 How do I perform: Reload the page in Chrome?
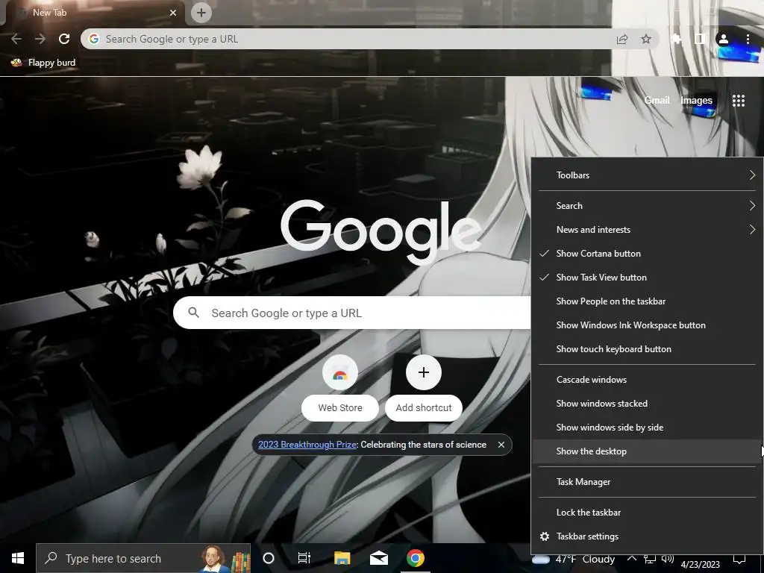64,39
